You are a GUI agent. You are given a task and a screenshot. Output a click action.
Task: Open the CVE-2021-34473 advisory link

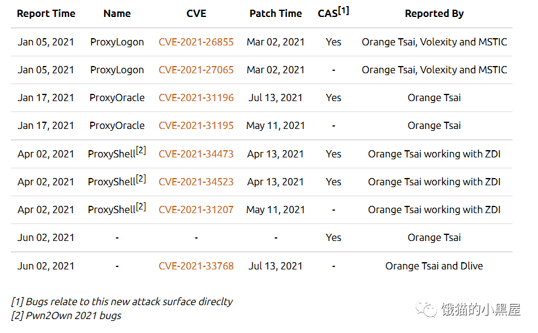pos(196,154)
